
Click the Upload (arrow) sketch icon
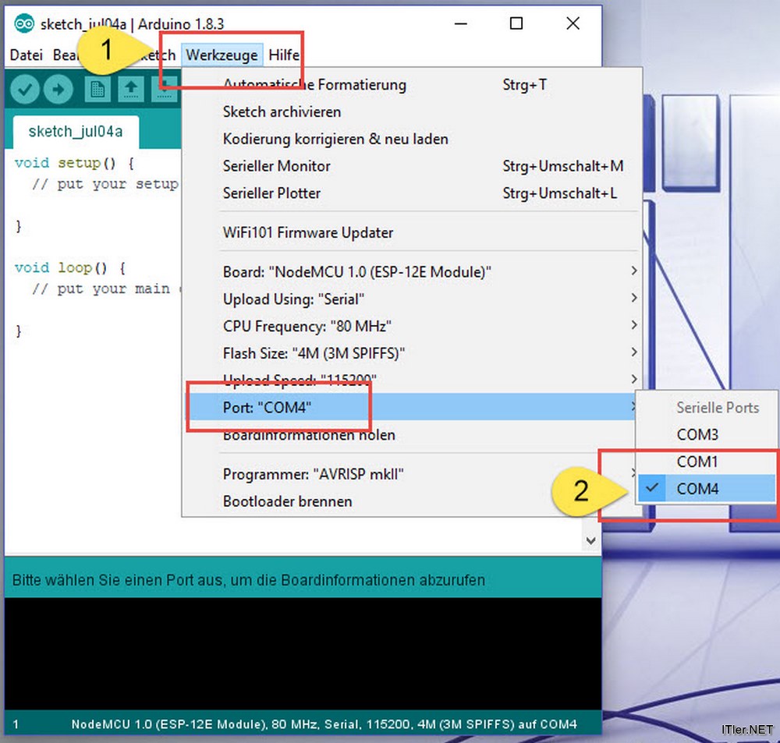(x=58, y=89)
